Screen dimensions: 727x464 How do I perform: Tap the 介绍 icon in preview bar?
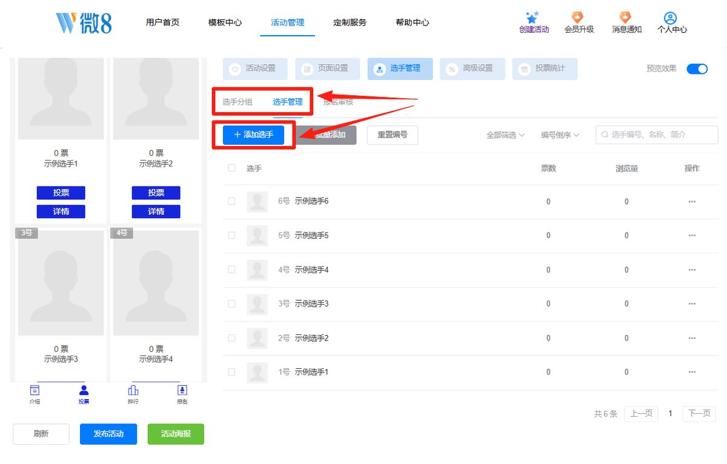pos(35,391)
